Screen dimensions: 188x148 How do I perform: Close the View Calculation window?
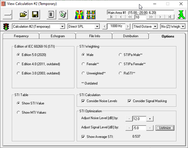tap(181, 4)
